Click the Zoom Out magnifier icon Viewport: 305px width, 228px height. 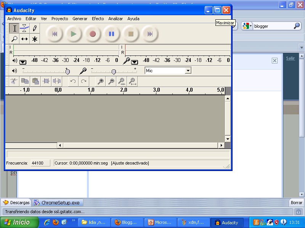tap(111, 81)
